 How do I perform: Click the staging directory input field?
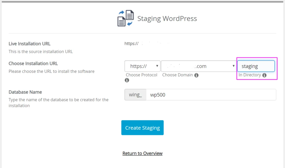(x=256, y=66)
